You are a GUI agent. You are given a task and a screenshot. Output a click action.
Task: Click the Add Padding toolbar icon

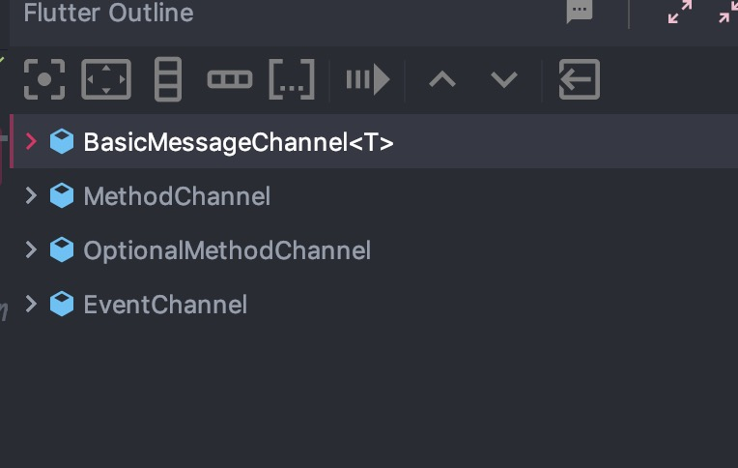(106, 79)
